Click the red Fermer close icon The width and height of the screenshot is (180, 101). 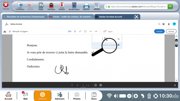tap(6, 5)
